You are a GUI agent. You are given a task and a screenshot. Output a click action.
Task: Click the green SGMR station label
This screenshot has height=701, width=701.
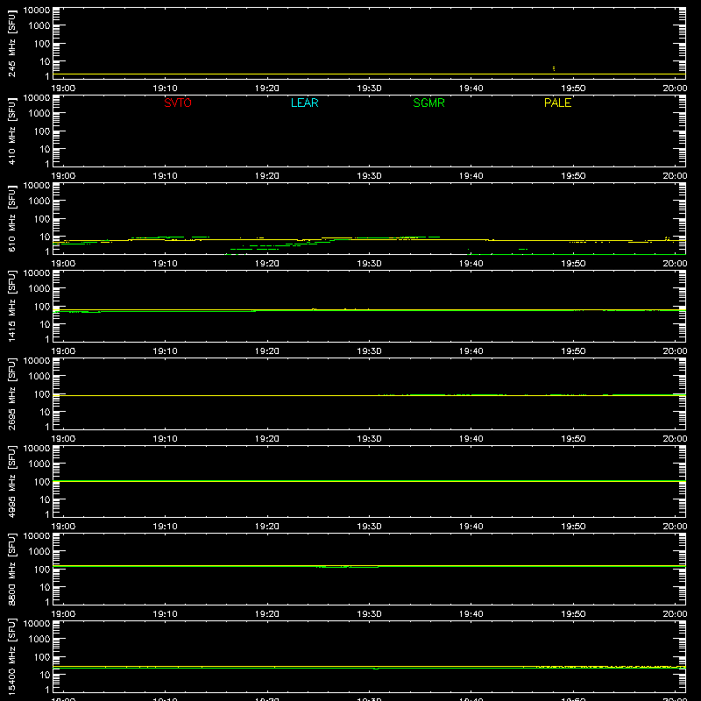pyautogui.click(x=428, y=103)
